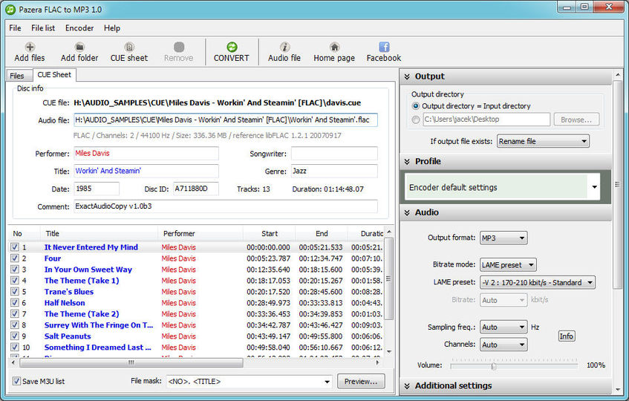629x401 pixels.
Task: Sort by the Title column header
Action: pos(99,233)
